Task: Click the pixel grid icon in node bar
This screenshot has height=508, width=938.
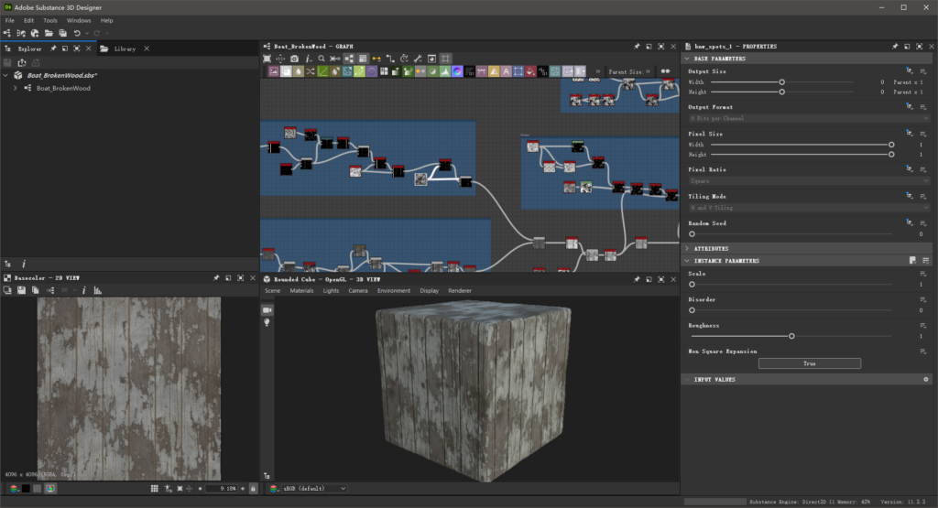Action: coord(384,71)
